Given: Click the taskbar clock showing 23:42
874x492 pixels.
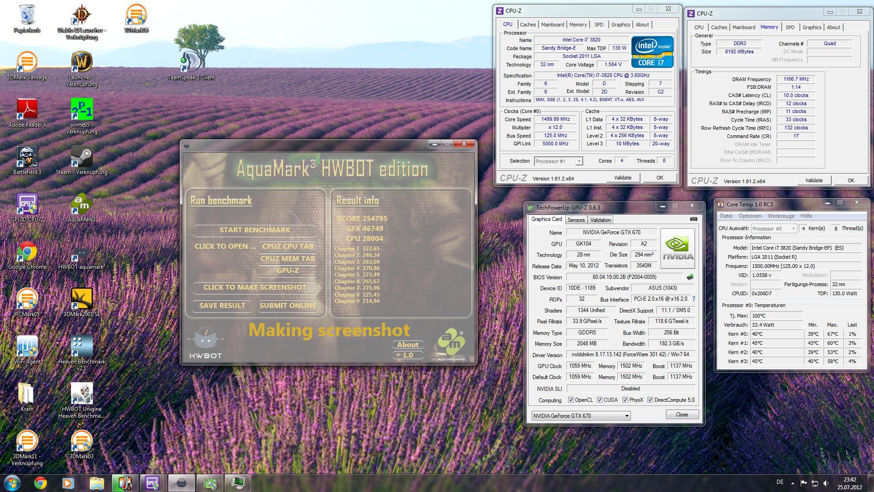Looking at the screenshot, I should point(849,483).
